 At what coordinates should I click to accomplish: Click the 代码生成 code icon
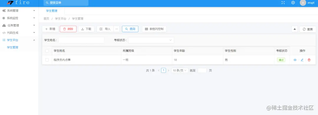[x=4, y=33]
